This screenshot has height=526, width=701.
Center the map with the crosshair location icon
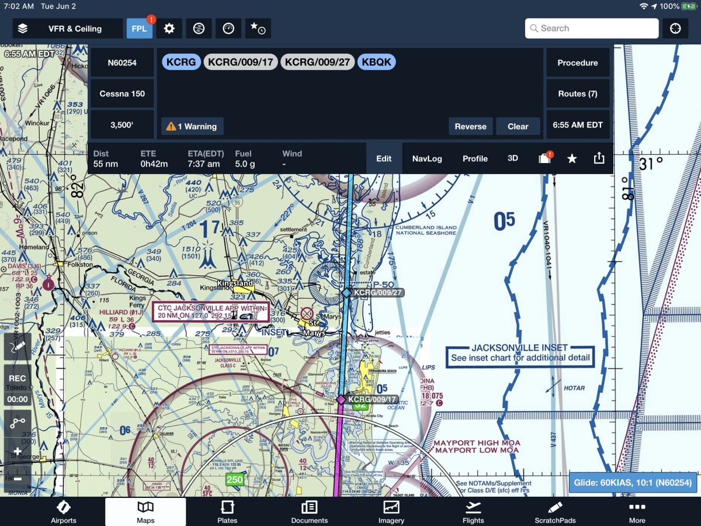click(x=675, y=28)
